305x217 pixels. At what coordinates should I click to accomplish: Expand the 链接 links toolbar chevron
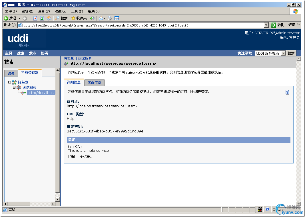[299, 24]
